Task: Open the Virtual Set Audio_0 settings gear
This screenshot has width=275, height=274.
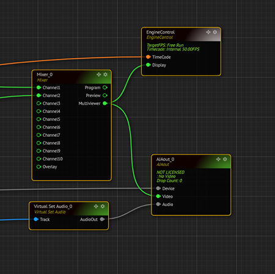Action: coord(103,206)
